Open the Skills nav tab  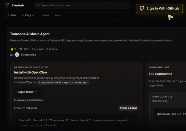pyautogui.click(x=11, y=15)
